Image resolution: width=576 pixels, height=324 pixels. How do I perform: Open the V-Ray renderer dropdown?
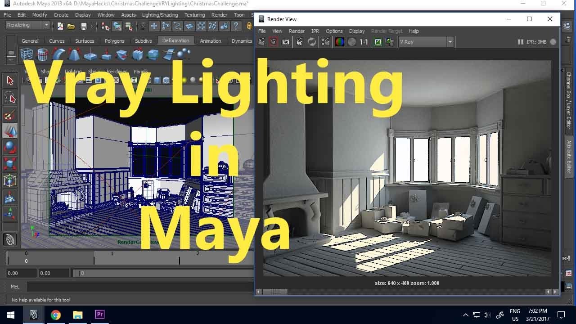pyautogui.click(x=426, y=42)
